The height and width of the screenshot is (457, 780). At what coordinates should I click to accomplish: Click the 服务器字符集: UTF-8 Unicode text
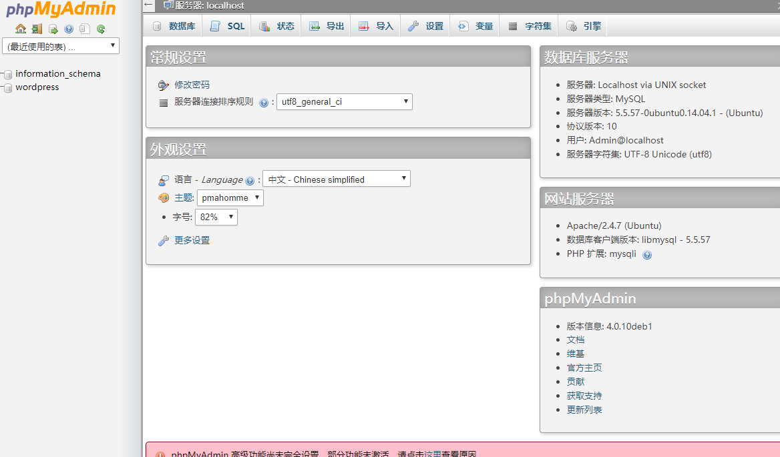click(639, 155)
